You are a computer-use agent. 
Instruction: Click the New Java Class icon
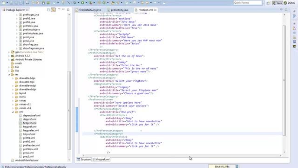pos(104,3)
